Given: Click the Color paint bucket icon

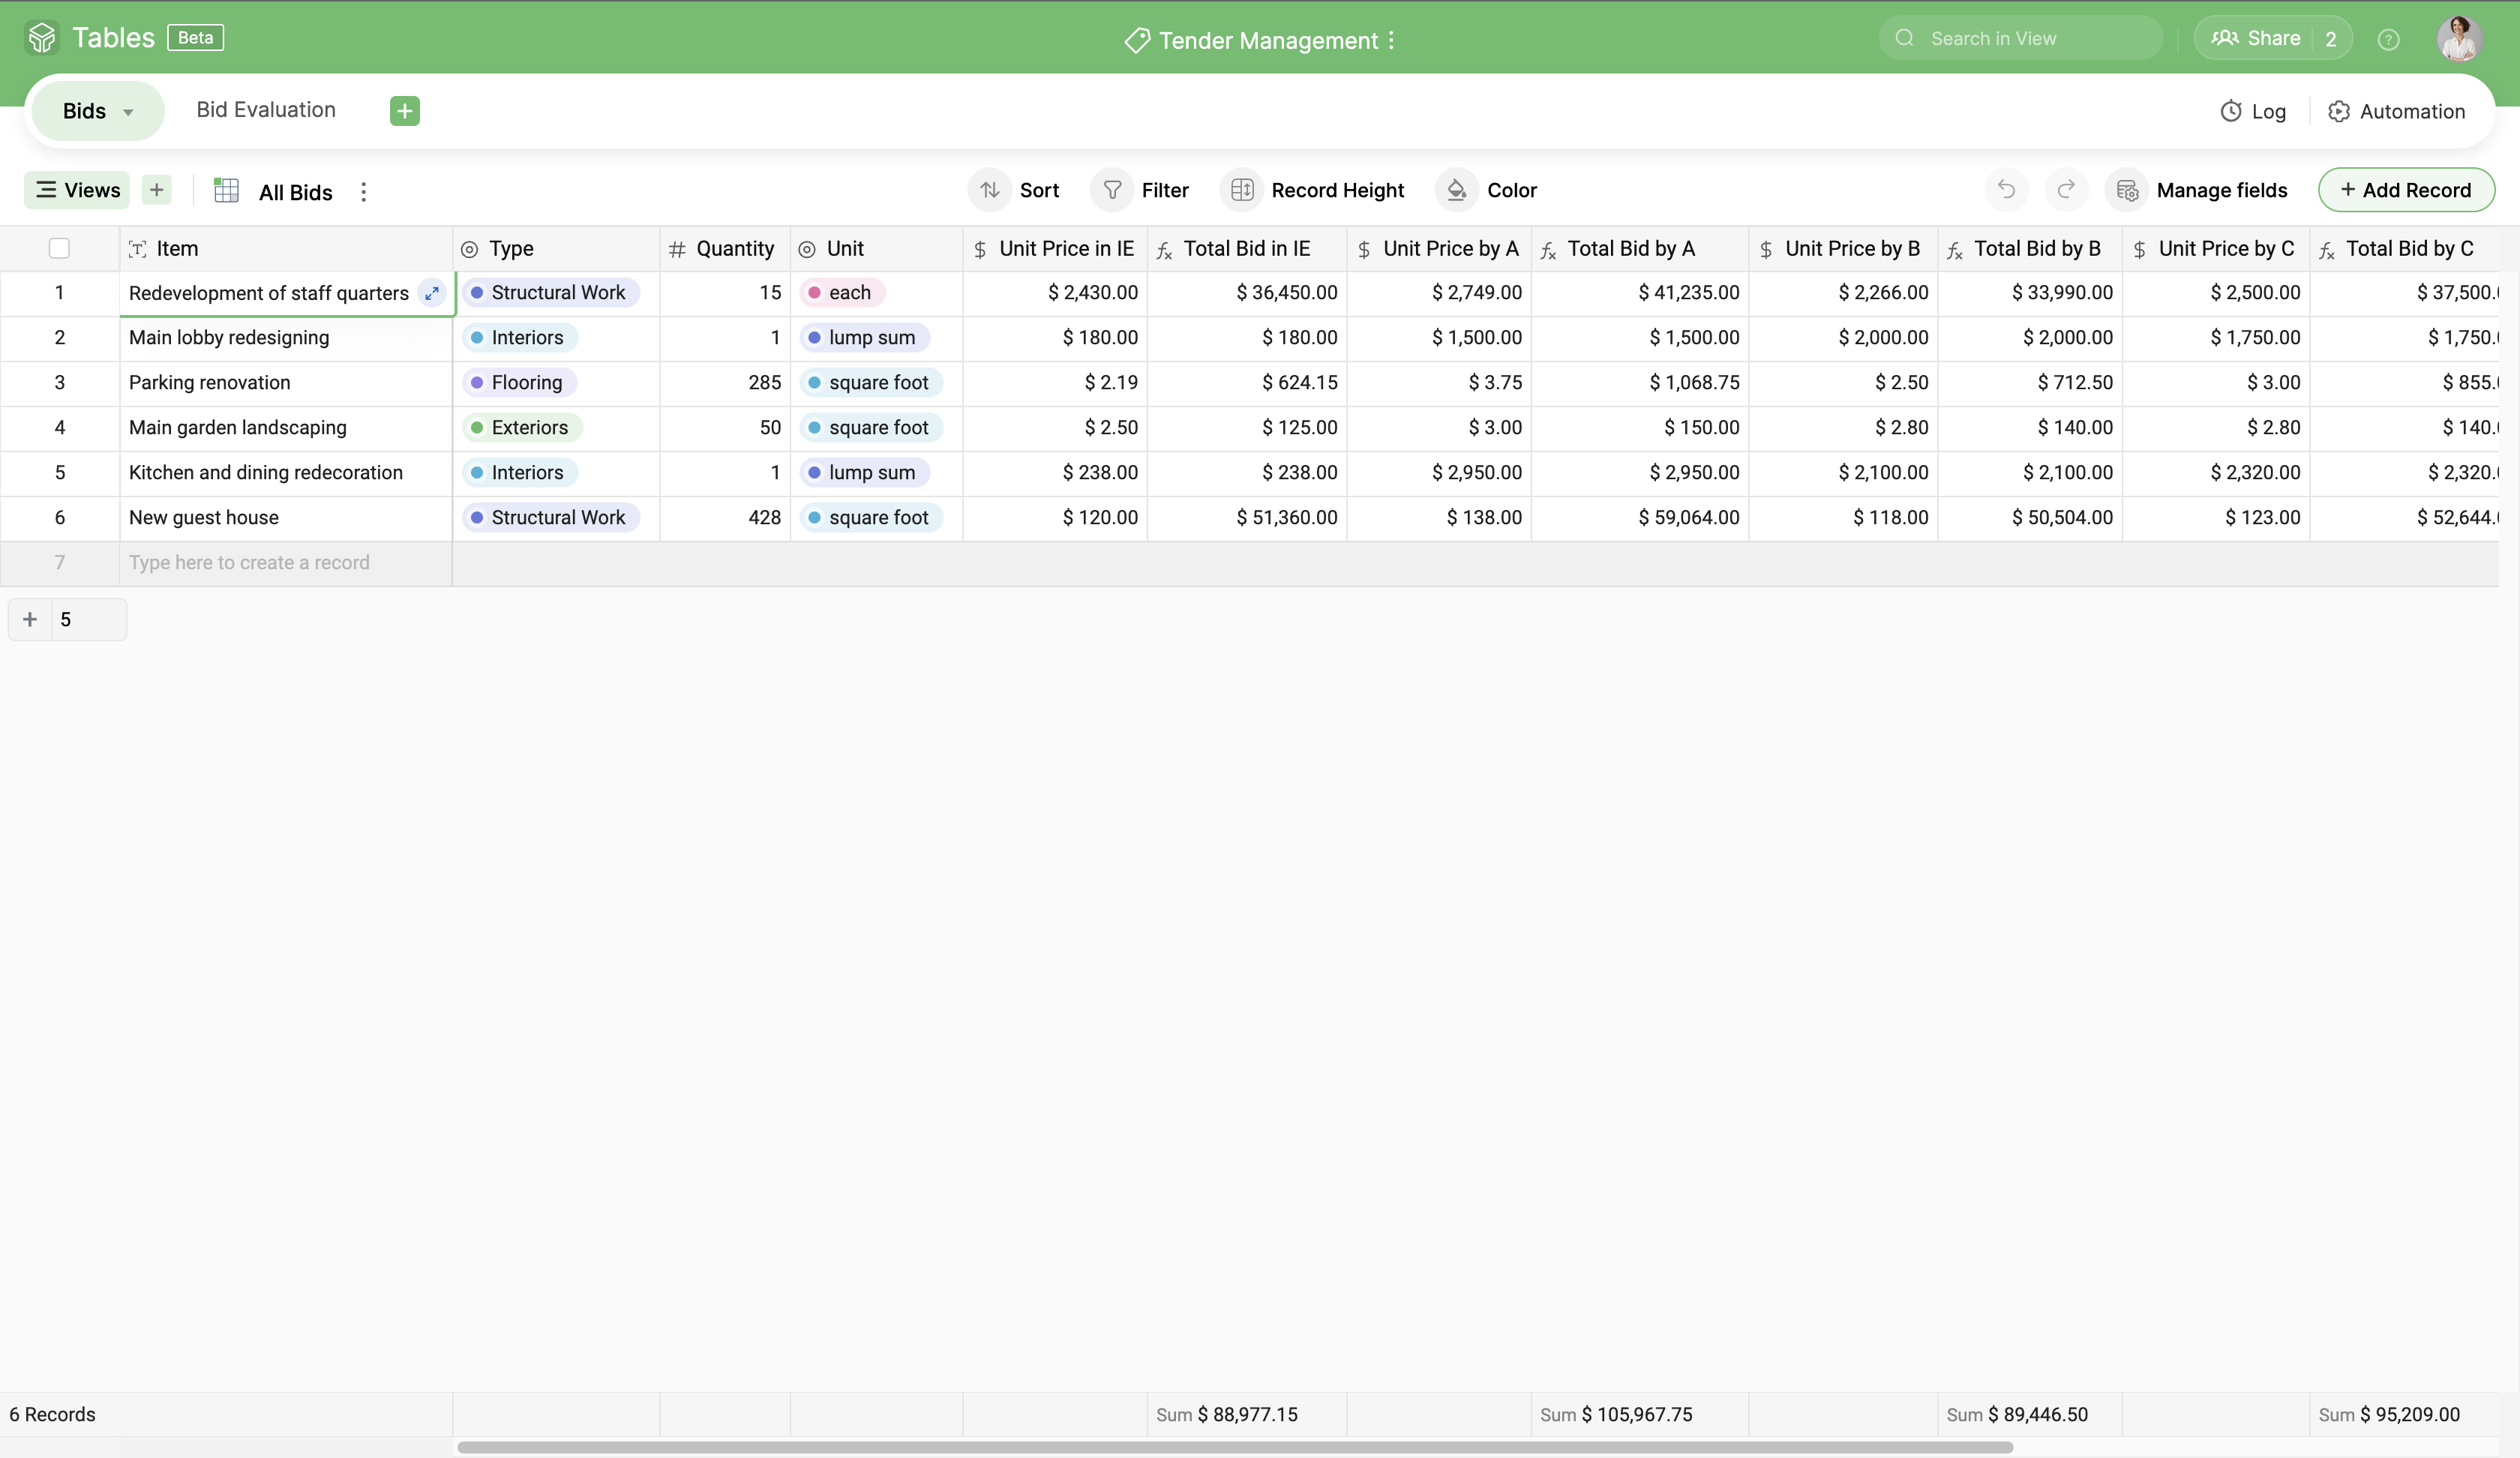Looking at the screenshot, I should [x=1457, y=189].
